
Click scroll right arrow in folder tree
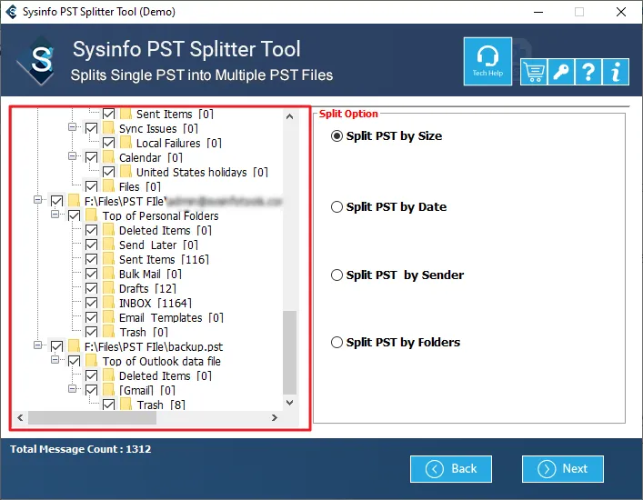pyautogui.click(x=275, y=417)
